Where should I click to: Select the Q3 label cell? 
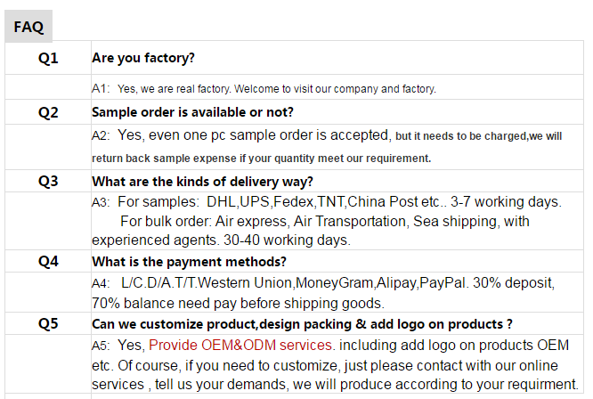click(48, 181)
